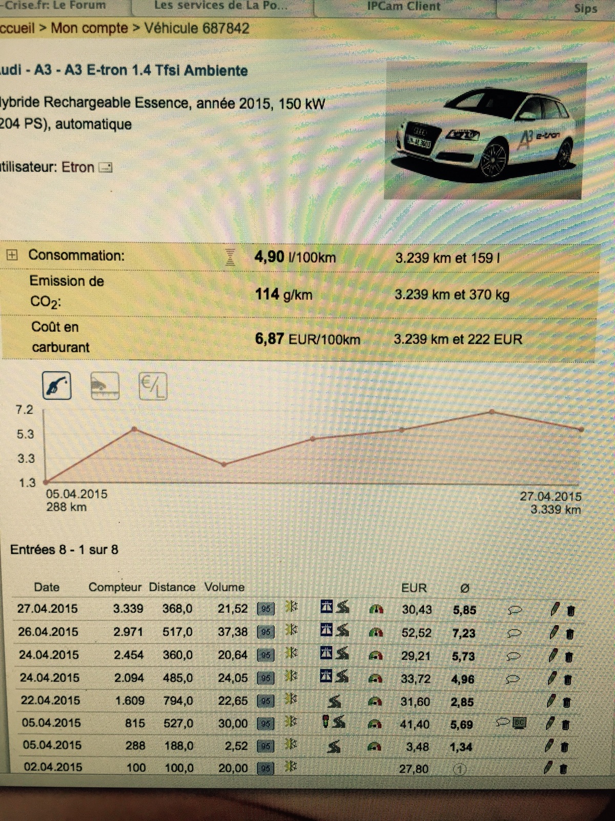615x821 pixels.
Task: Click the envelope icon next to user Etron
Action: coord(106,168)
